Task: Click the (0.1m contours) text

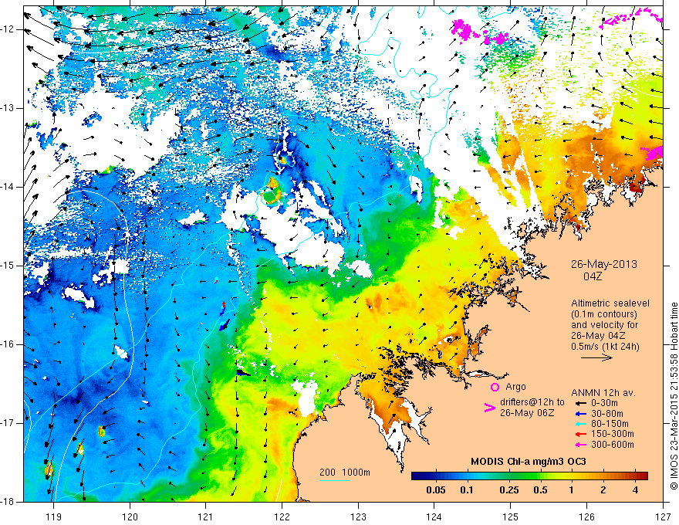Action: (603, 314)
